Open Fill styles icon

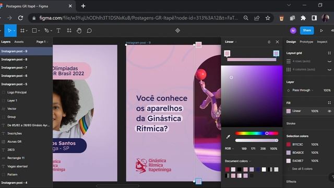[x=329, y=103]
